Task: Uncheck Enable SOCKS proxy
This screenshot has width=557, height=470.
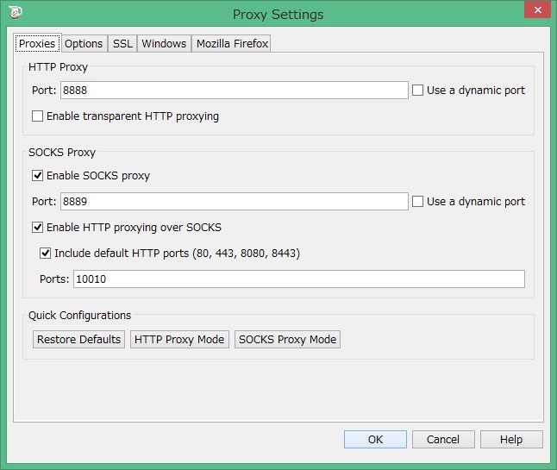Action: pyautogui.click(x=38, y=175)
